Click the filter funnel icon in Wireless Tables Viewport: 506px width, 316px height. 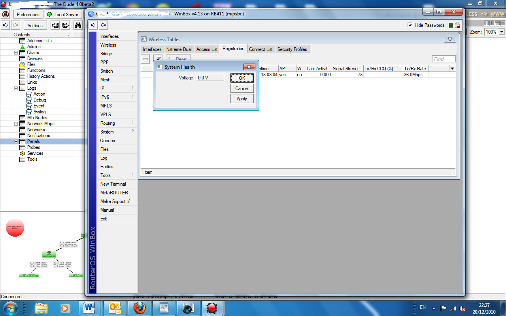coord(158,59)
